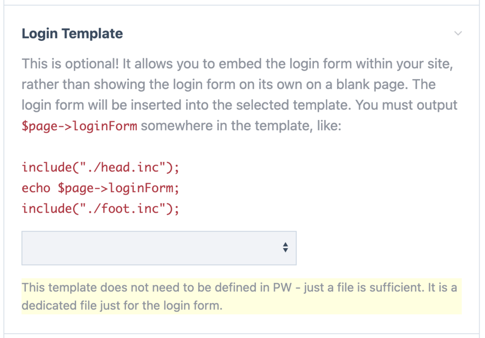This screenshot has height=338, width=485.
Task: Click 'somewhere in the template, like:' text
Action: point(241,126)
